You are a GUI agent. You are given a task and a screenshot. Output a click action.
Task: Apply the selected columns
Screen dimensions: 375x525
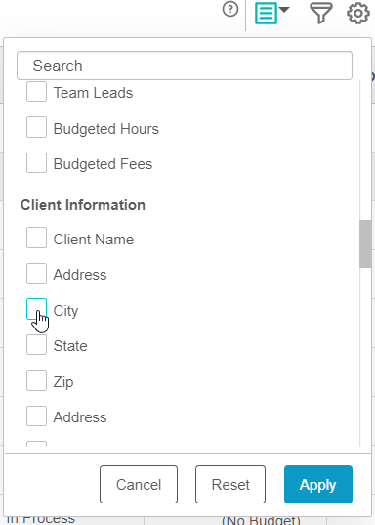[318, 485]
